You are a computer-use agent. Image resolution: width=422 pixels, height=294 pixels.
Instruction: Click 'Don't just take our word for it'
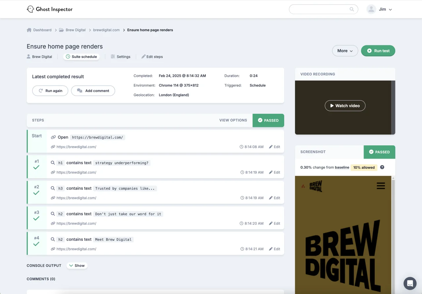128,214
